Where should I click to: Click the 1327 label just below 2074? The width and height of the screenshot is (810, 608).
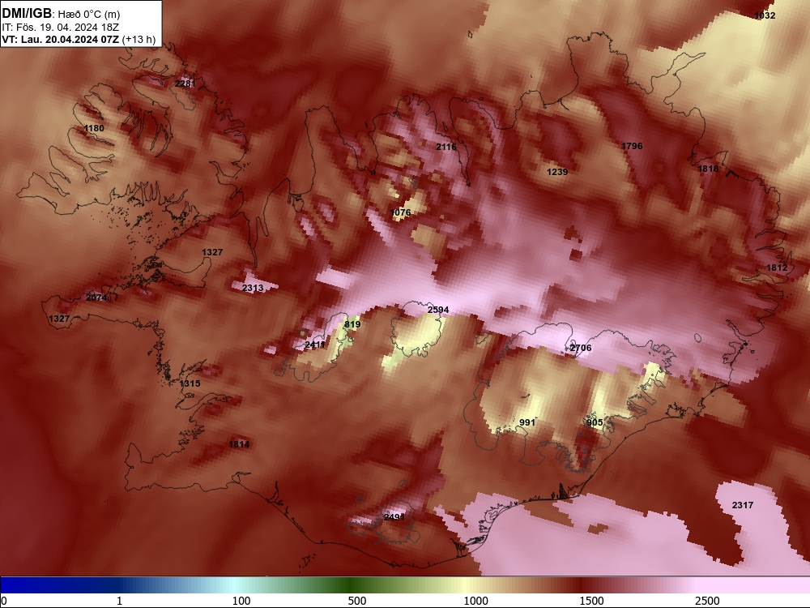[59, 319]
